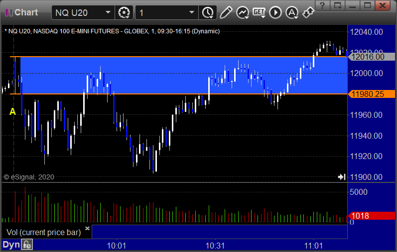Image resolution: width=397 pixels, height=252 pixels.
Task: Close the Vol current price bar panel
Action: (x=87, y=229)
